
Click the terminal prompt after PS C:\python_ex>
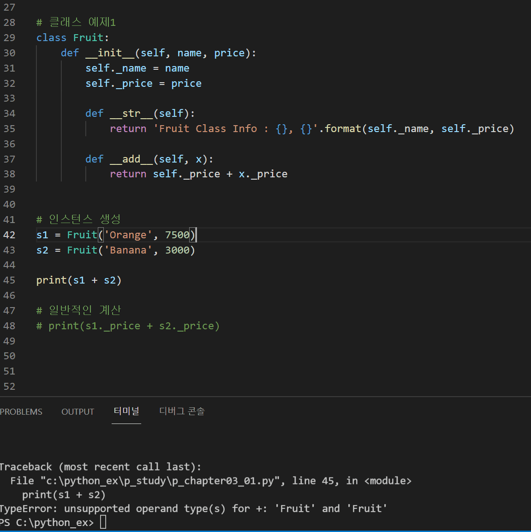pos(103,522)
